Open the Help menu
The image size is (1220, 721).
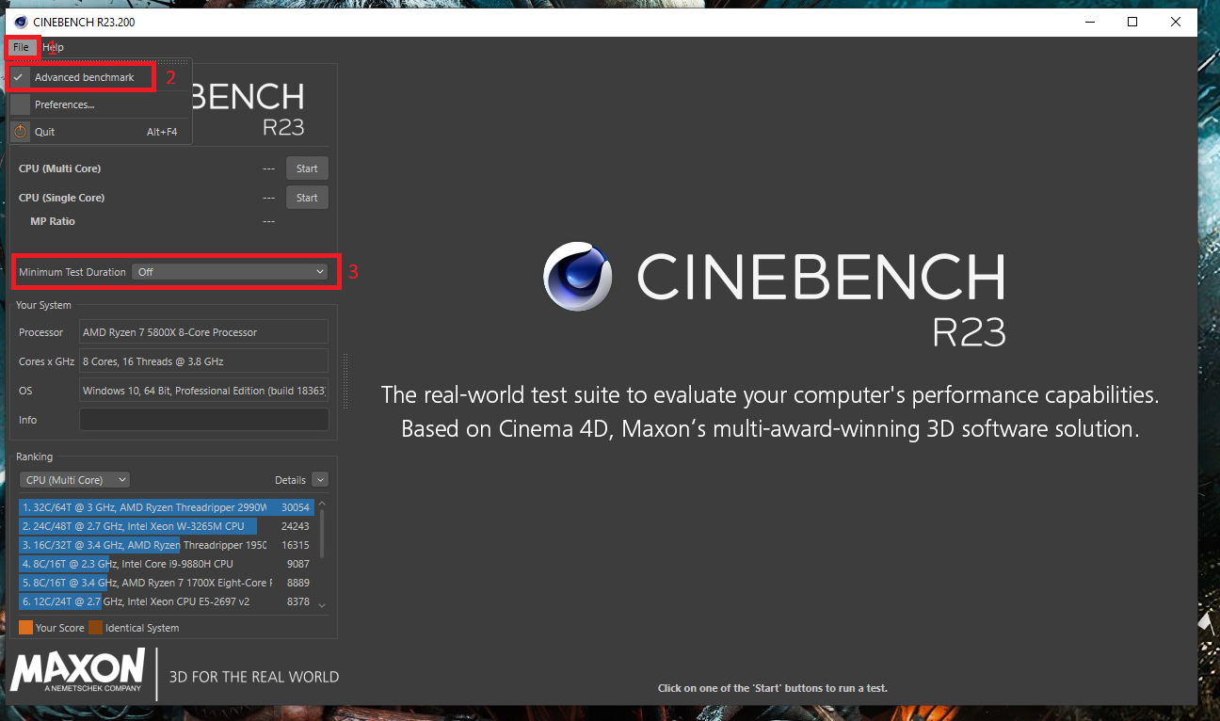pyautogui.click(x=53, y=47)
